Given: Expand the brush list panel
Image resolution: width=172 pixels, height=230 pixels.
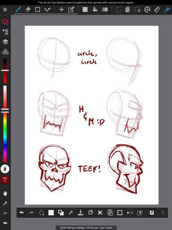Looking at the screenshot, I should pos(5,32).
